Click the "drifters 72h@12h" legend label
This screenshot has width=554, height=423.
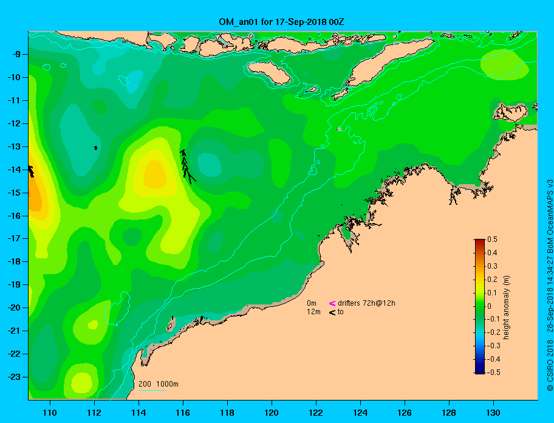tap(366, 303)
